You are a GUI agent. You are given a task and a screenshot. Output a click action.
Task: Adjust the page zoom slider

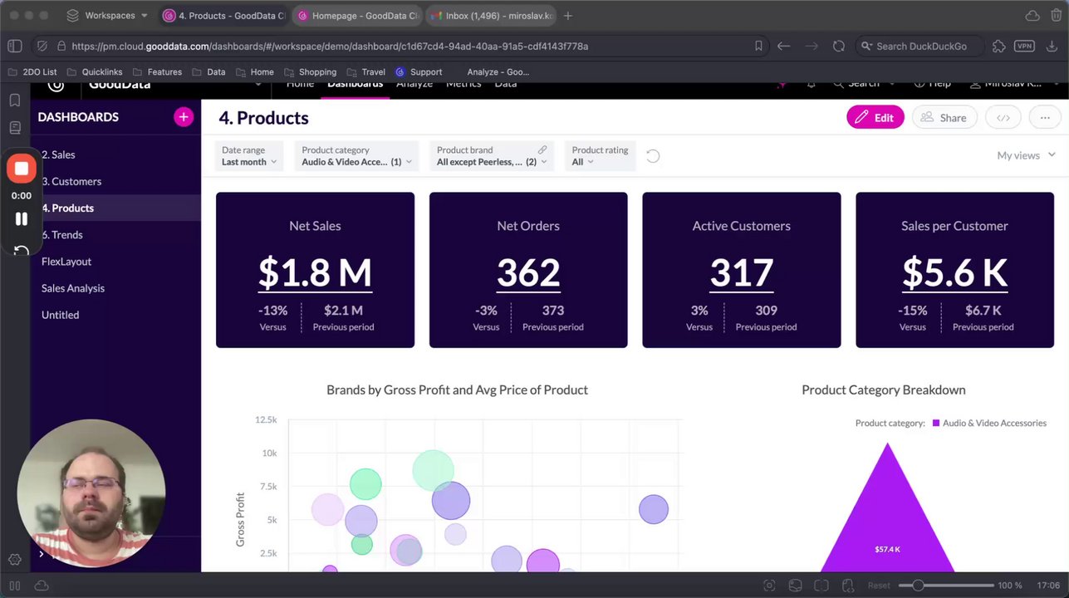coord(918,586)
